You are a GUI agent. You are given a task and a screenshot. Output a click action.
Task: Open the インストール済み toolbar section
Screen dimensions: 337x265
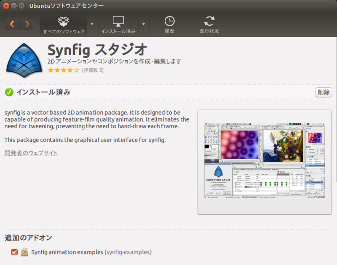point(118,25)
